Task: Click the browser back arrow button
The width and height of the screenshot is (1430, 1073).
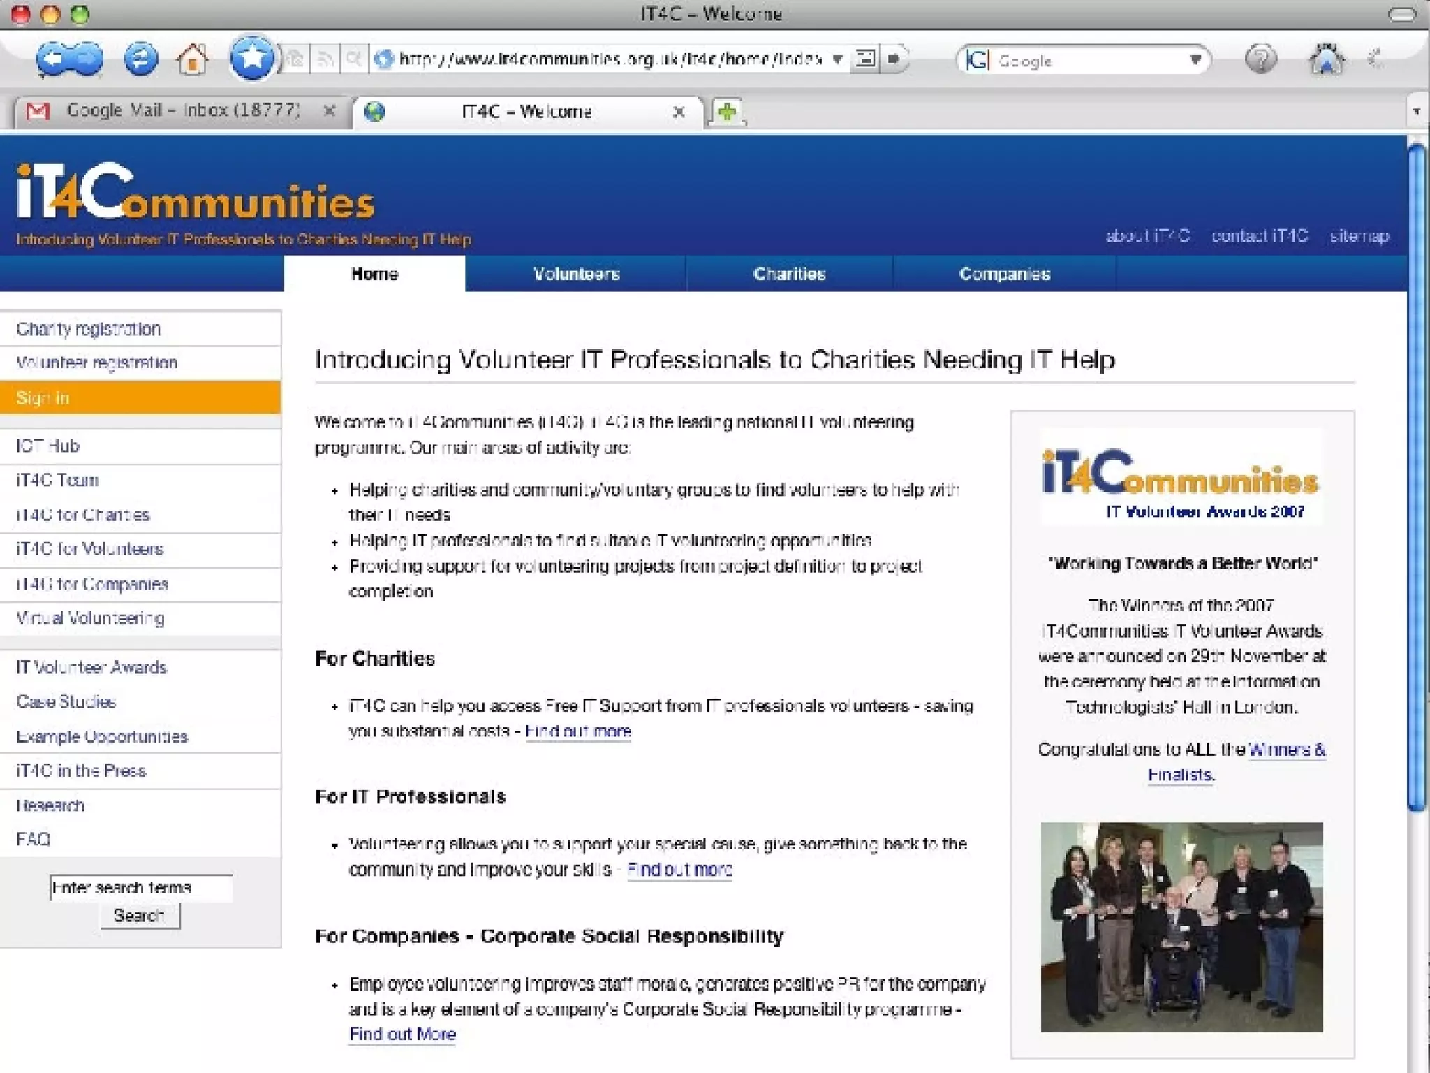Action: tap(52, 59)
